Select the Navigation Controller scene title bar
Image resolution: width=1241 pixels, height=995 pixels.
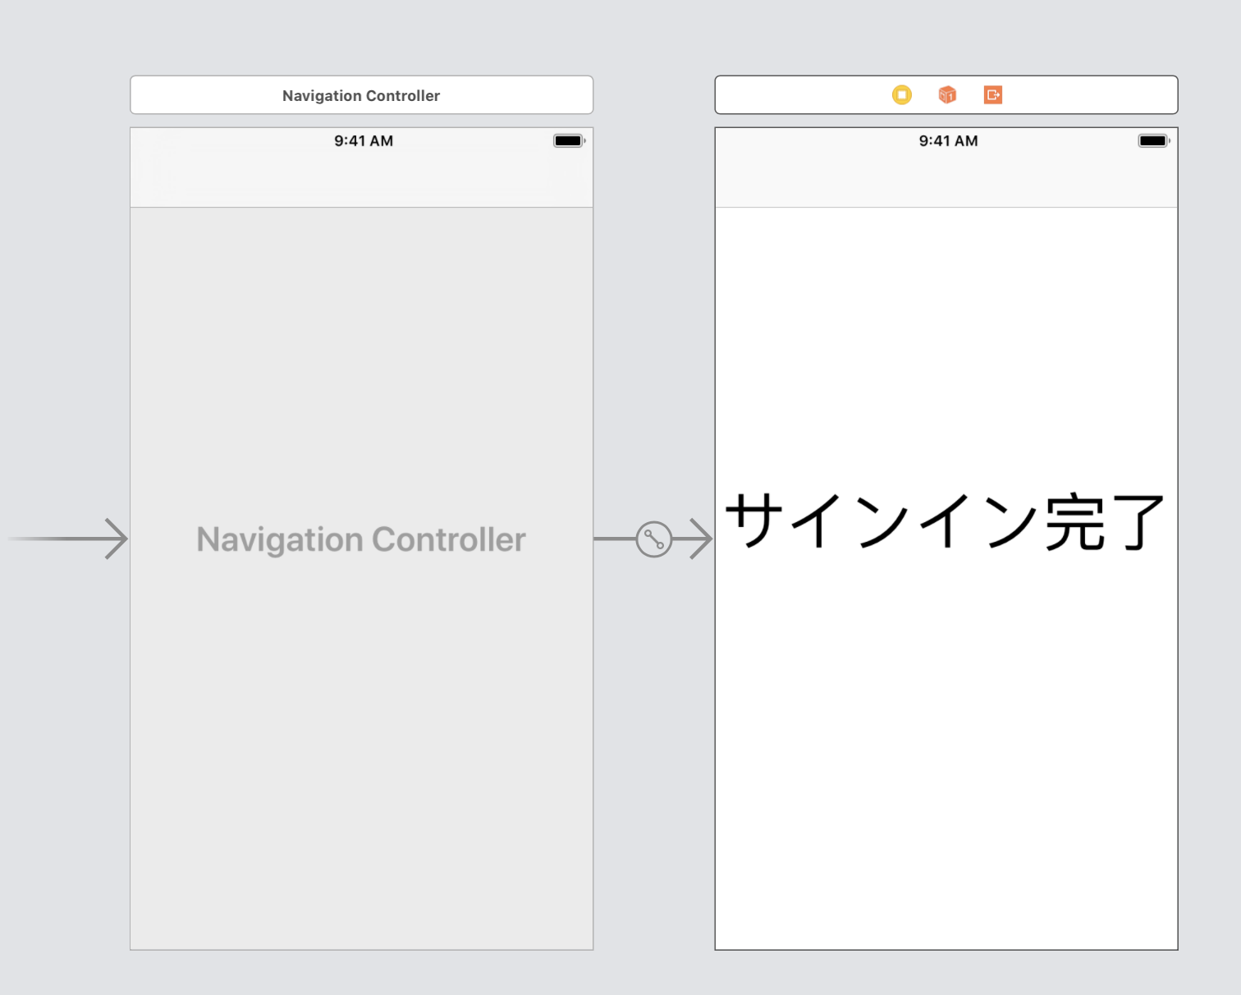tap(361, 94)
